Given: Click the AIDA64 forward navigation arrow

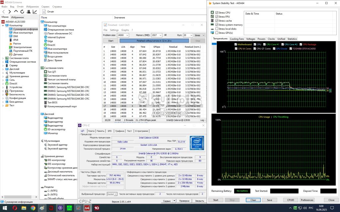Looking at the screenshot, I should pos(10,12).
